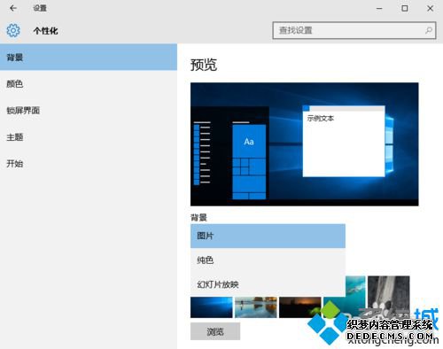The height and width of the screenshot is (349, 443).
Task: Click the 浏览 button
Action: (x=215, y=331)
